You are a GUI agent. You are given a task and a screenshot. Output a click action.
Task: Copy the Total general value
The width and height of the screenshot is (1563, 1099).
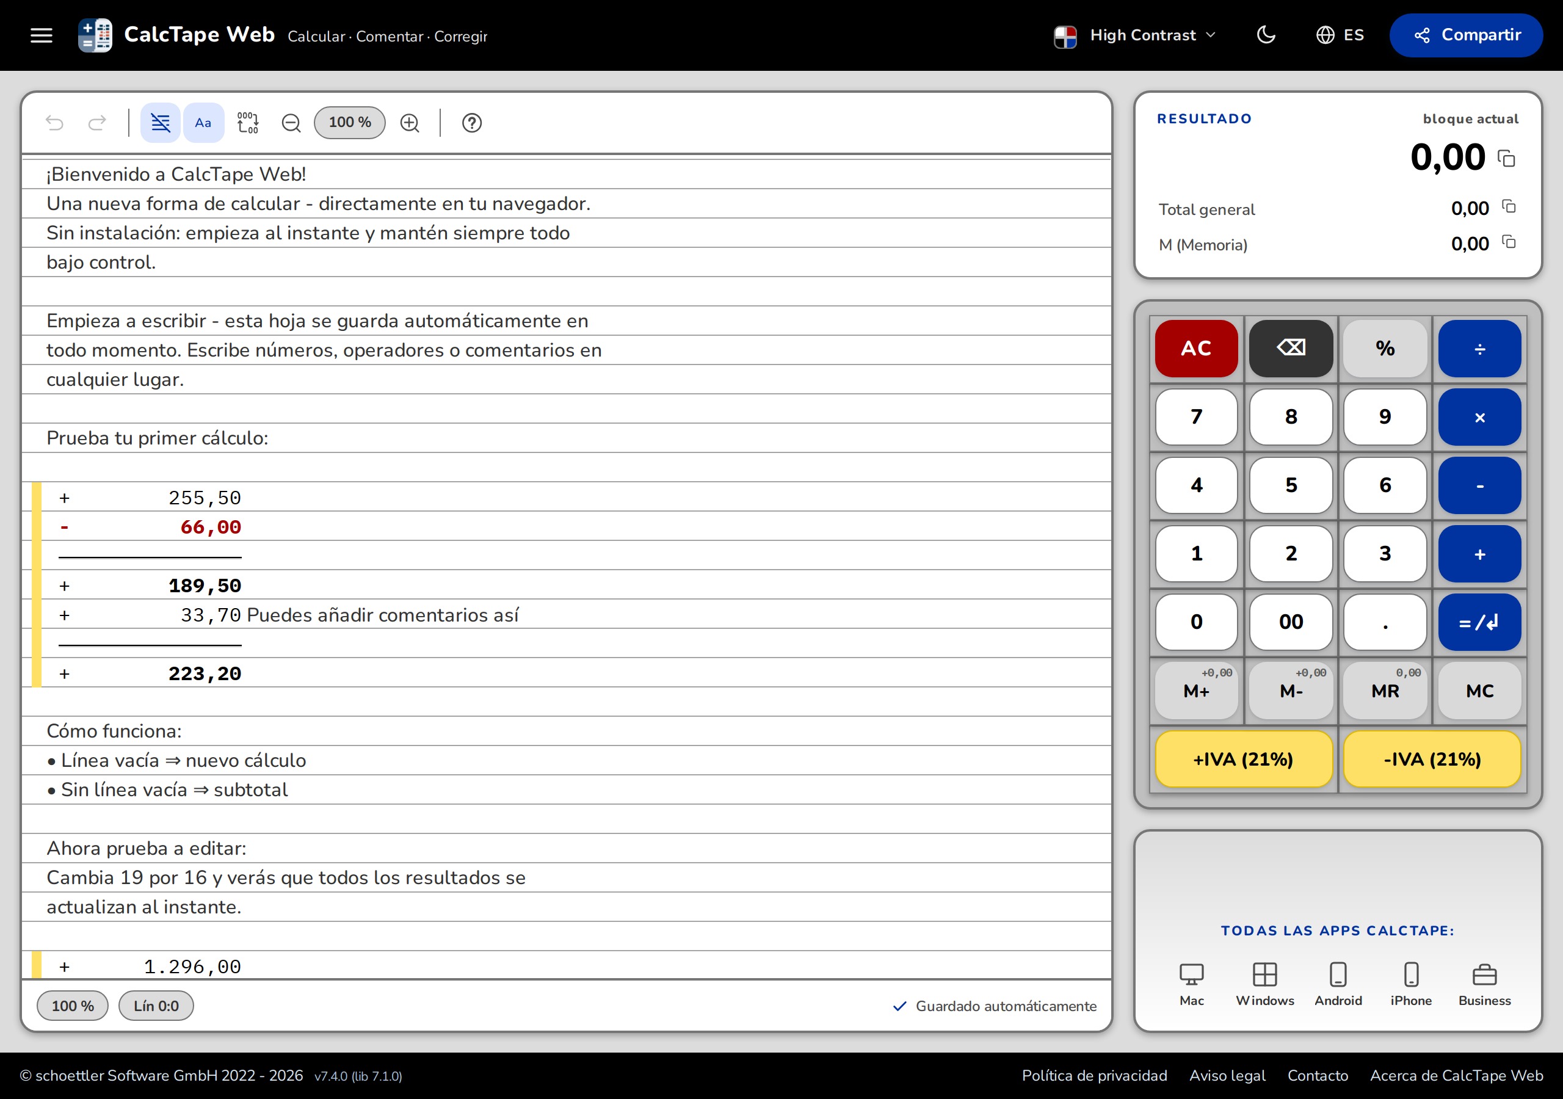(x=1509, y=206)
